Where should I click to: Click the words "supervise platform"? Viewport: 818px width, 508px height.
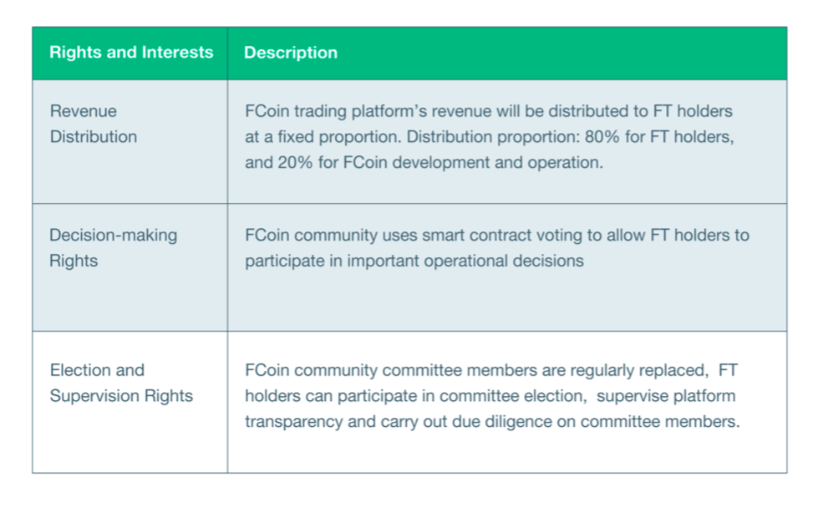pos(666,396)
